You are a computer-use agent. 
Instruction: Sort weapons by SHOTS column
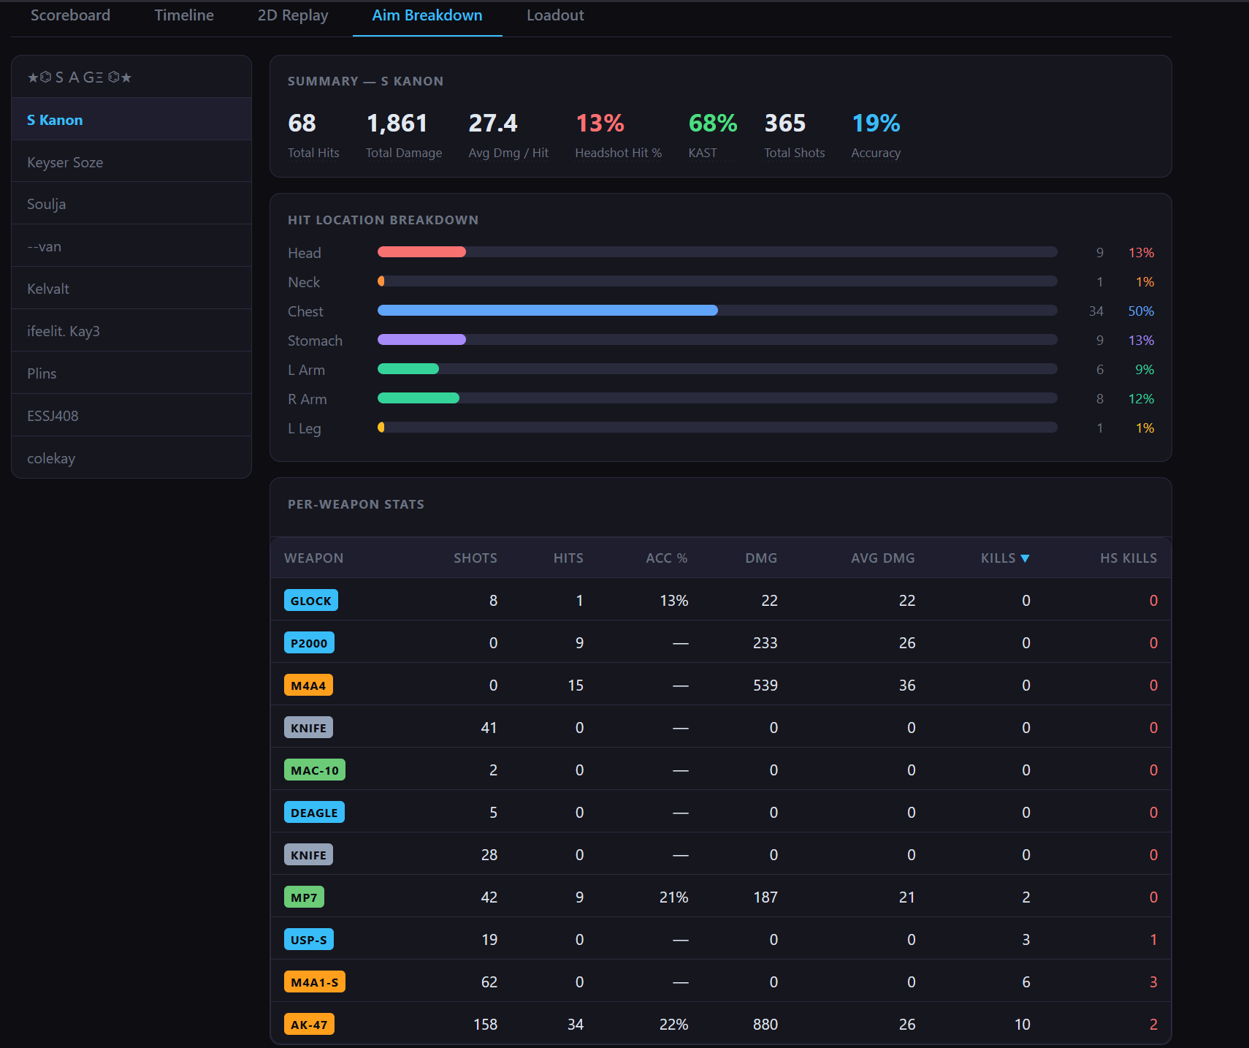click(475, 558)
